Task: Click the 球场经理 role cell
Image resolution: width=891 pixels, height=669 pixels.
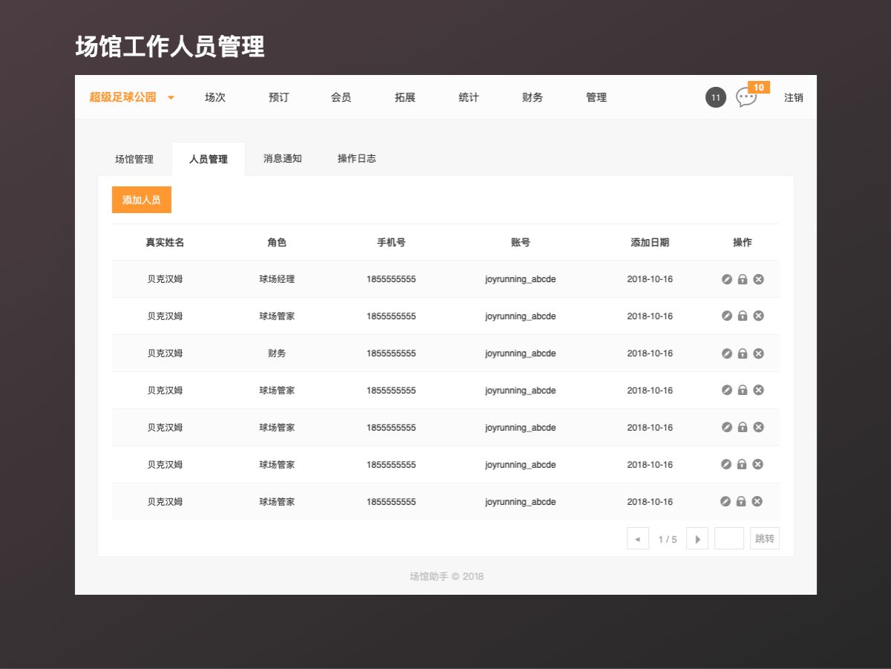Action: coord(277,279)
